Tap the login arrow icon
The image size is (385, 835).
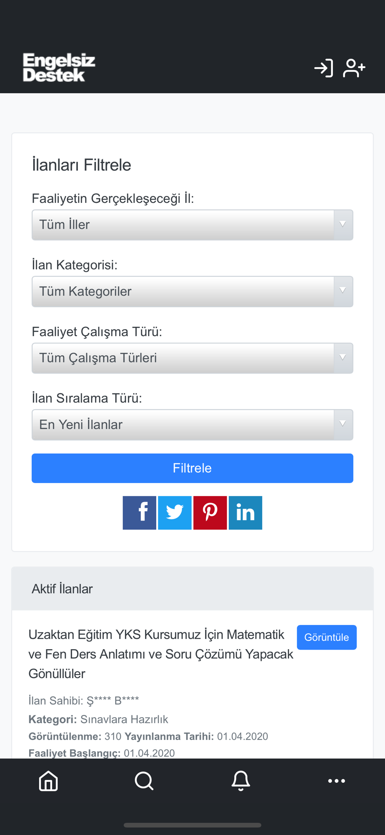324,68
